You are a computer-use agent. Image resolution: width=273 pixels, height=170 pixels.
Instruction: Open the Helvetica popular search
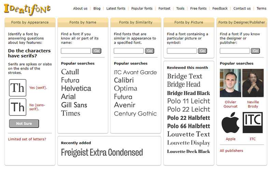[x=76, y=88]
